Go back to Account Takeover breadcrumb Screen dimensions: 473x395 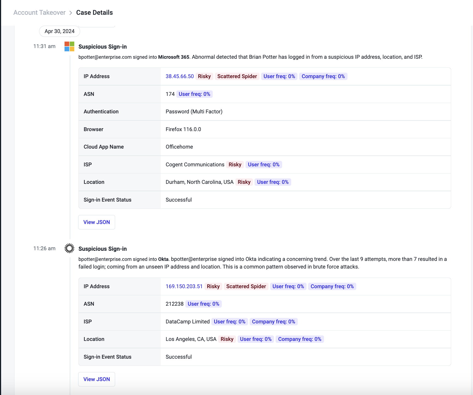point(39,13)
